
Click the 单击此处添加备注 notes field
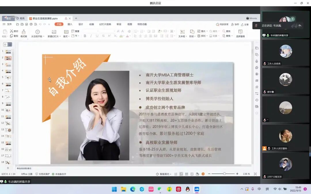[24, 168]
